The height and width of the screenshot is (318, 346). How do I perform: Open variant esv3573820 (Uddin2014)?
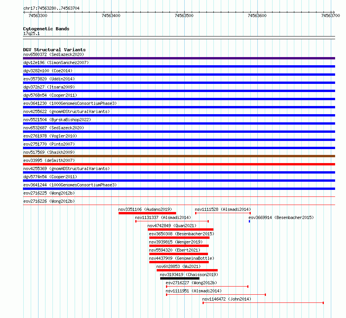pos(49,79)
